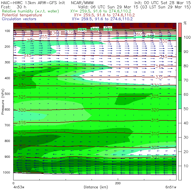Click the '6n51w' end location label
The width and height of the screenshot is (192, 192).
pos(171,187)
